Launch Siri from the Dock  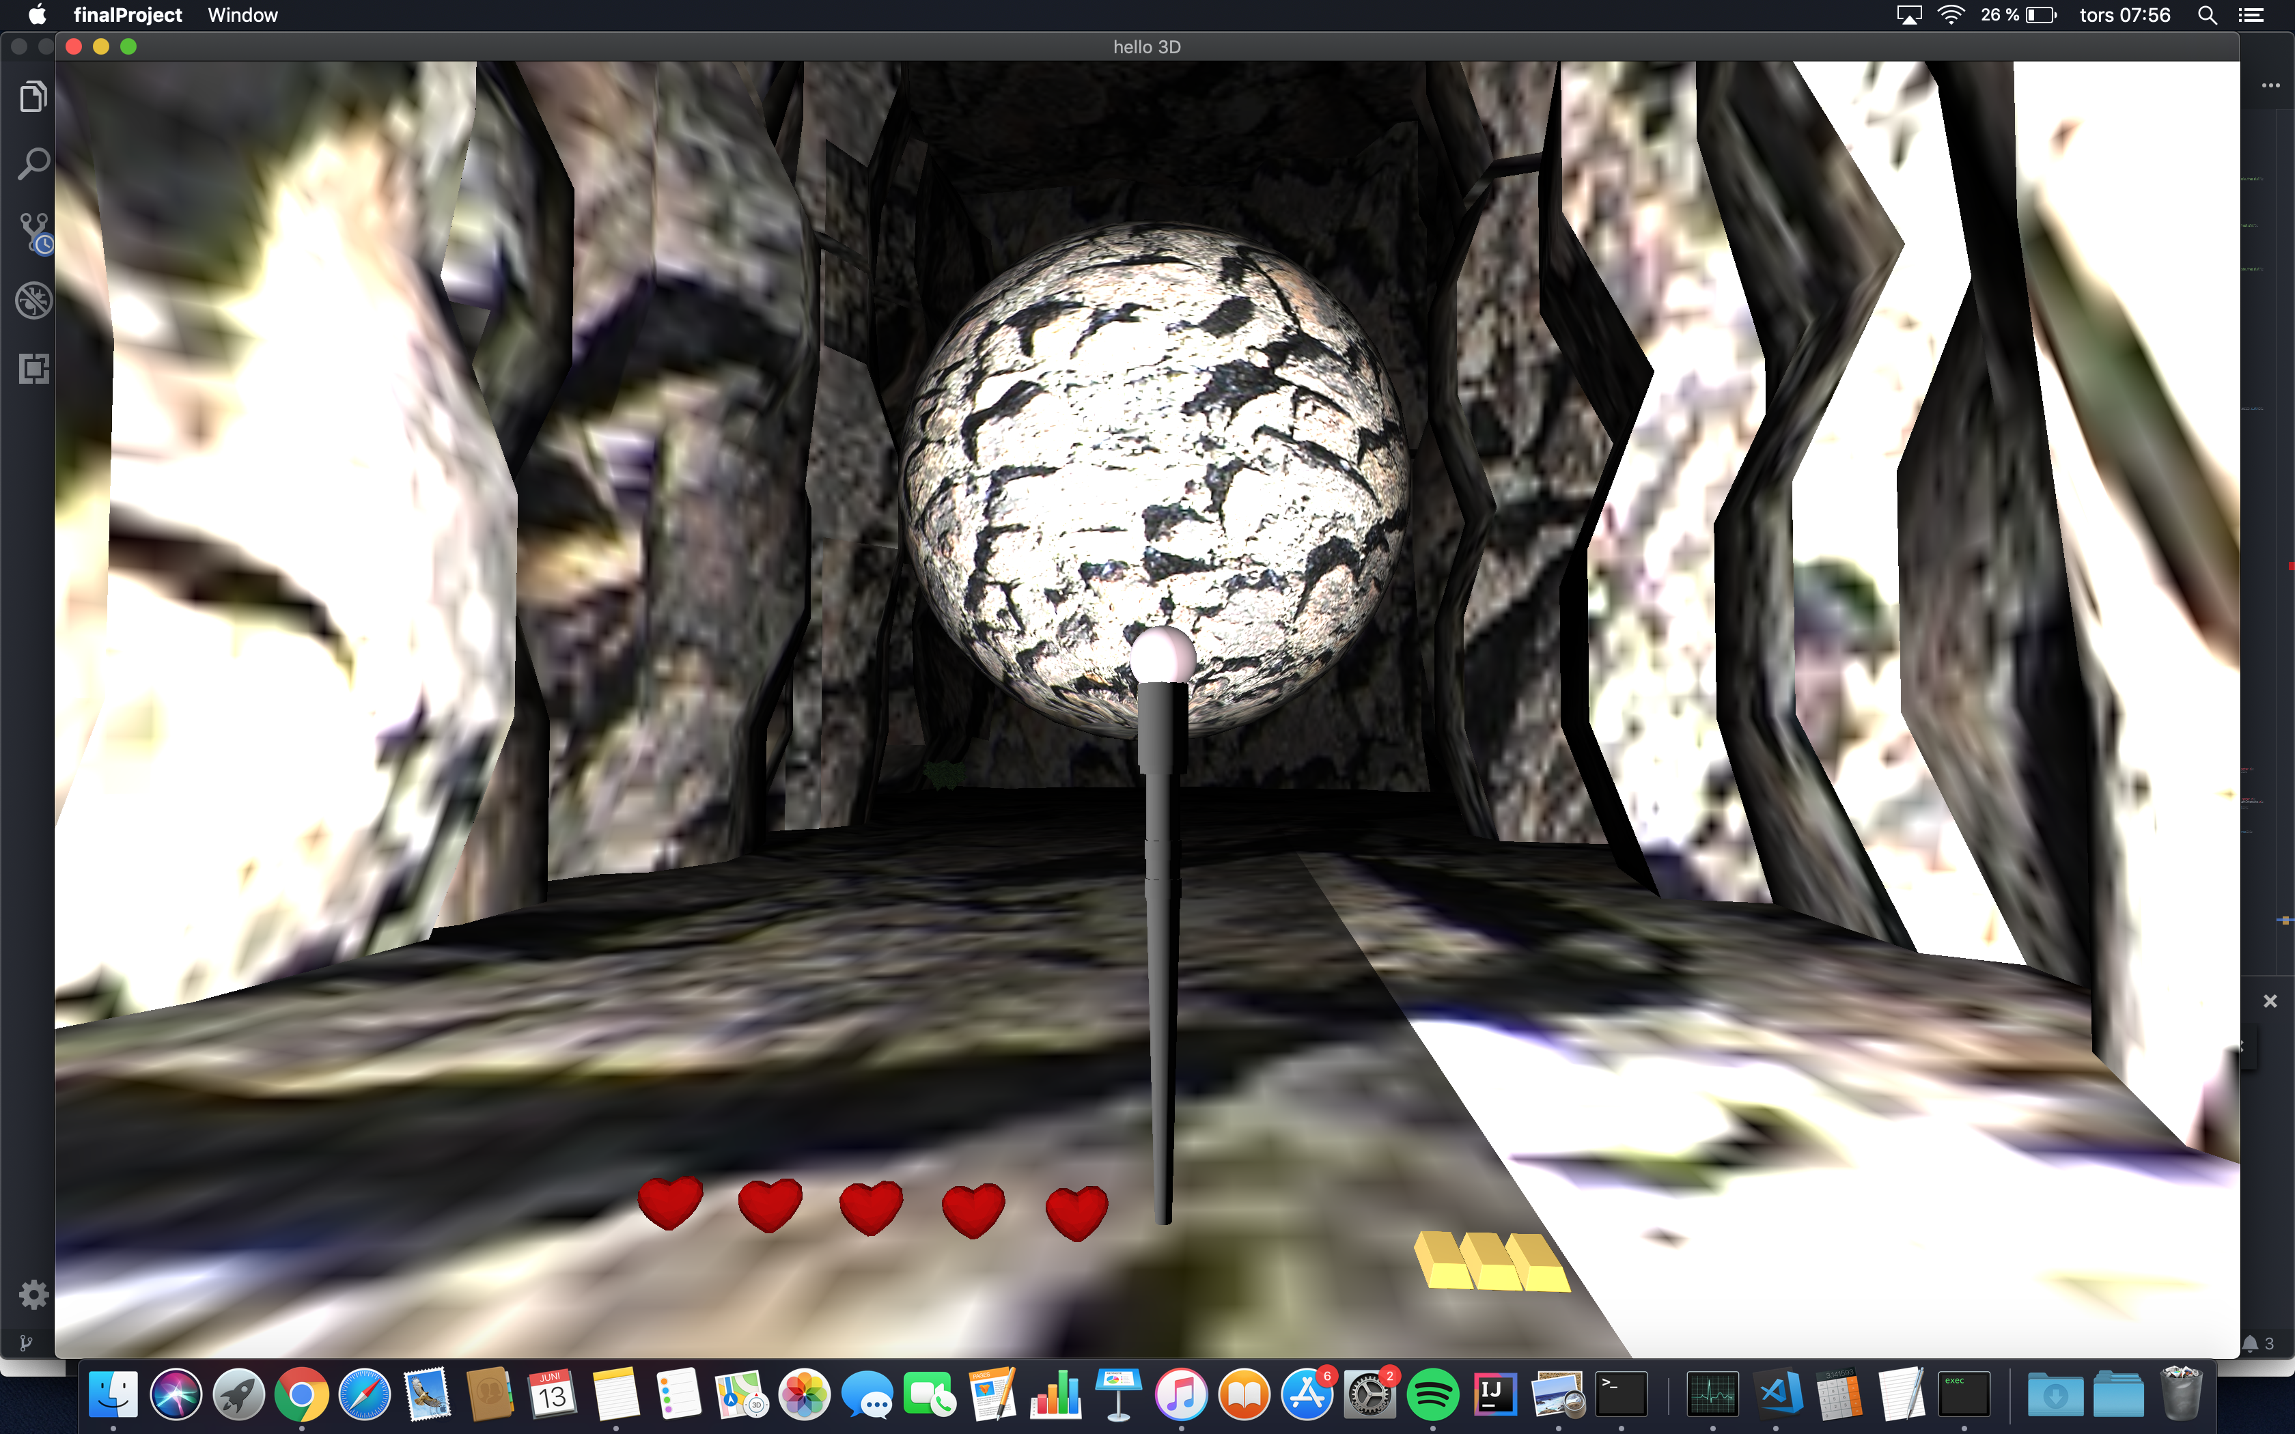(176, 1394)
